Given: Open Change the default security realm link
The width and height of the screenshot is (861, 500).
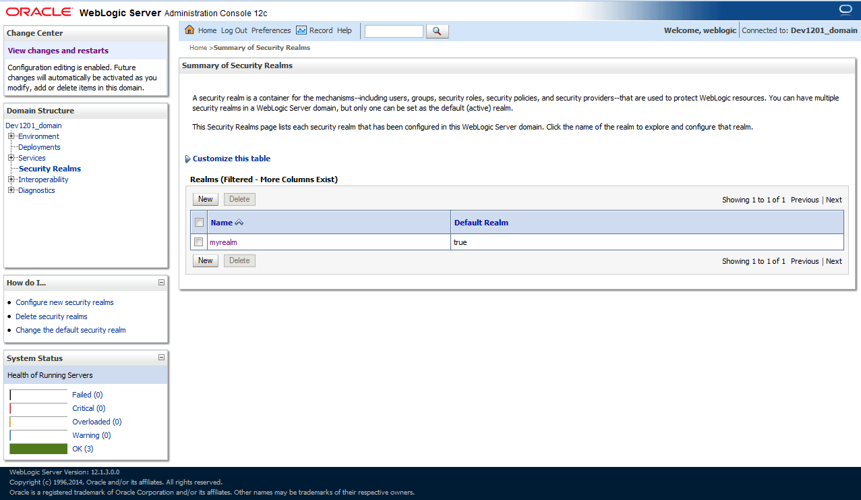Looking at the screenshot, I should pos(71,330).
